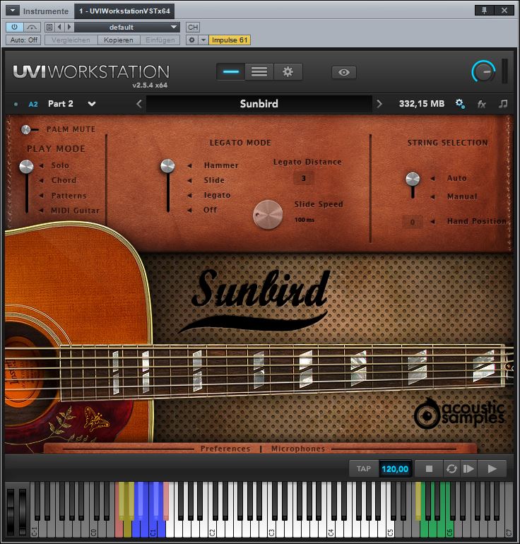Select Auto string selection

pyautogui.click(x=457, y=178)
